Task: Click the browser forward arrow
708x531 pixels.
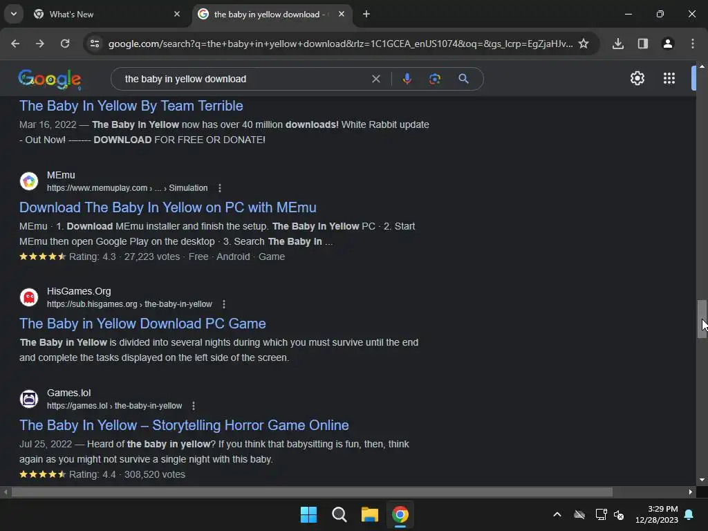Action: coord(40,44)
